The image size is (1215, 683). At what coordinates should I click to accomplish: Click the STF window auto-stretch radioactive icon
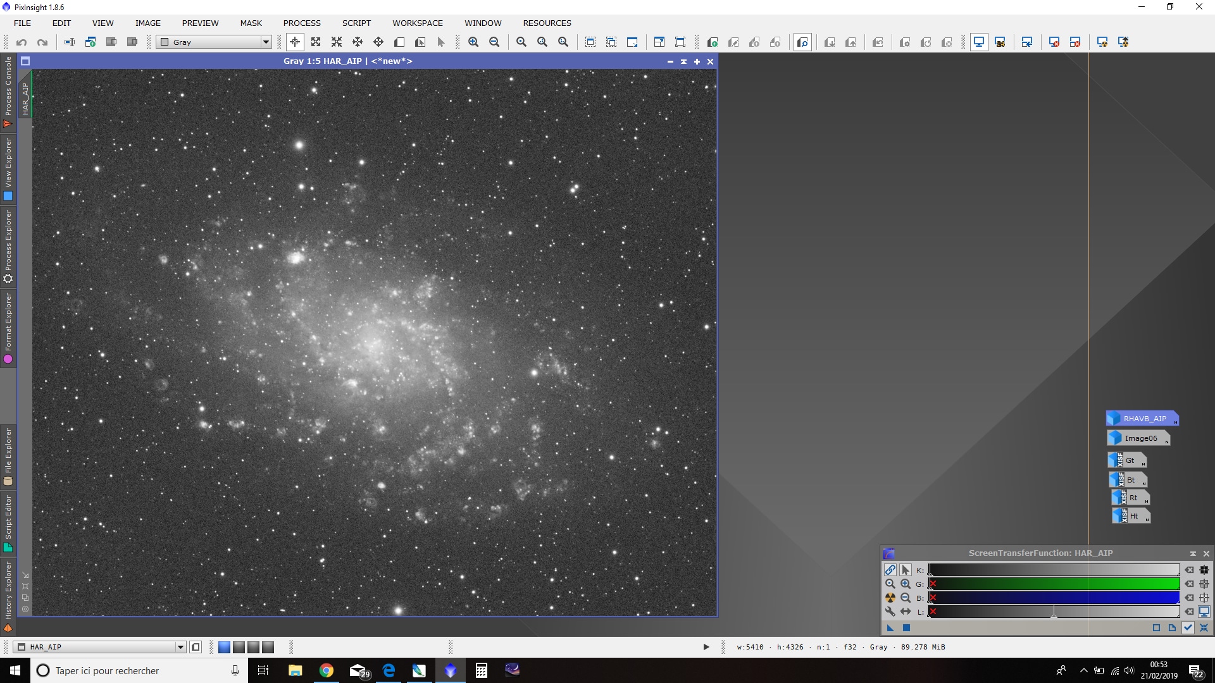[890, 598]
